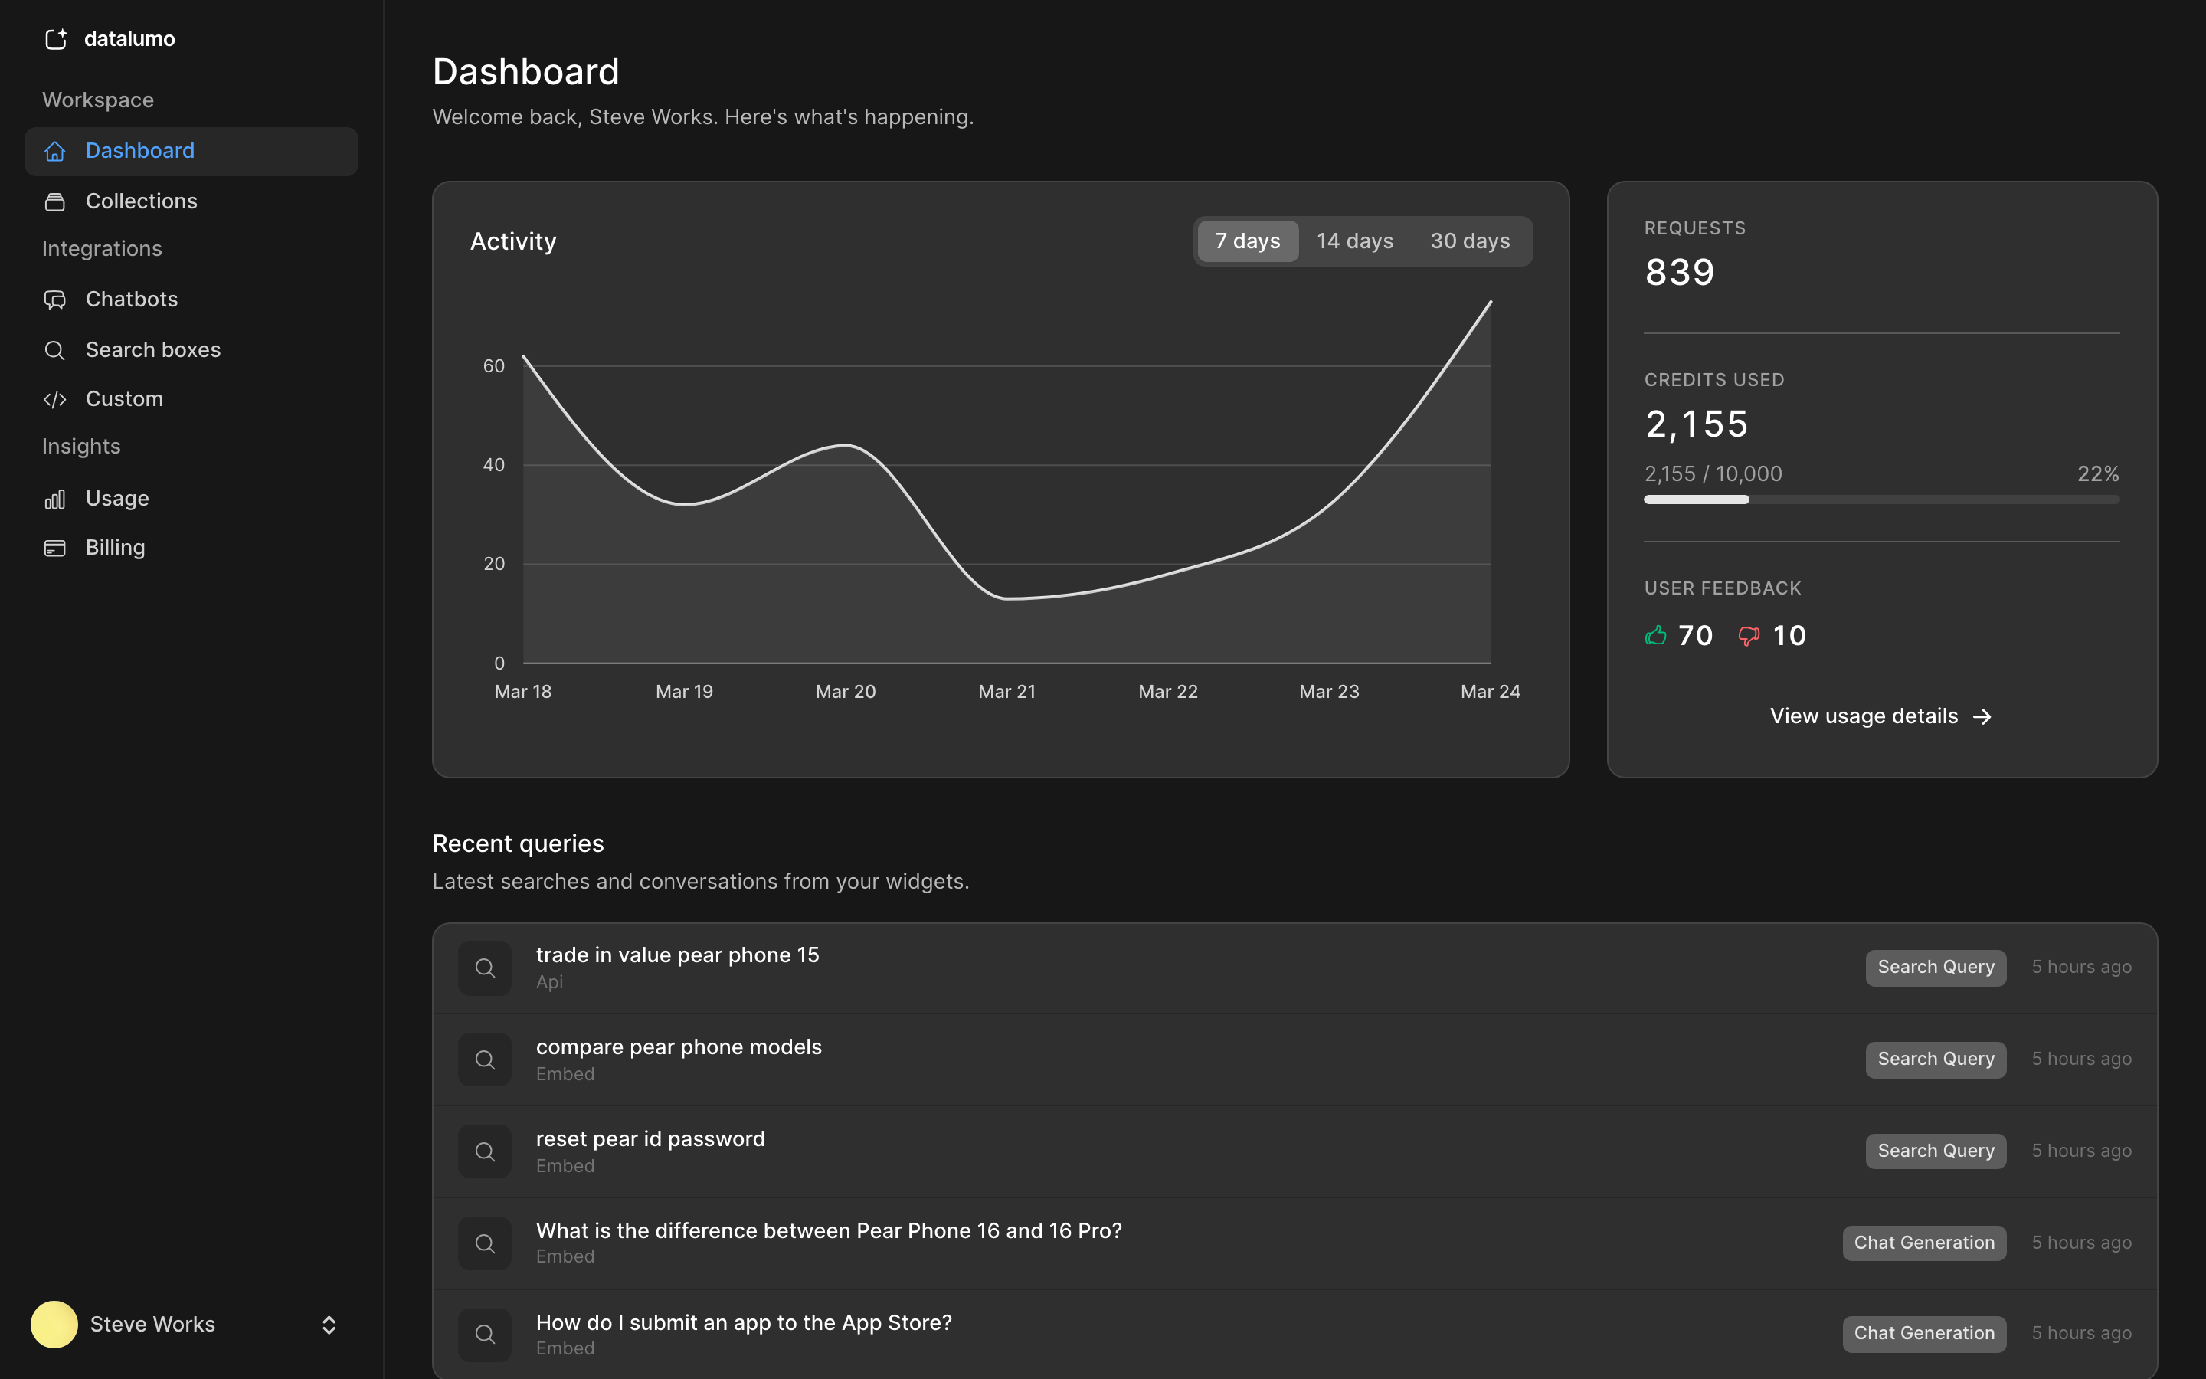Open the Dashboard home icon

(56, 150)
